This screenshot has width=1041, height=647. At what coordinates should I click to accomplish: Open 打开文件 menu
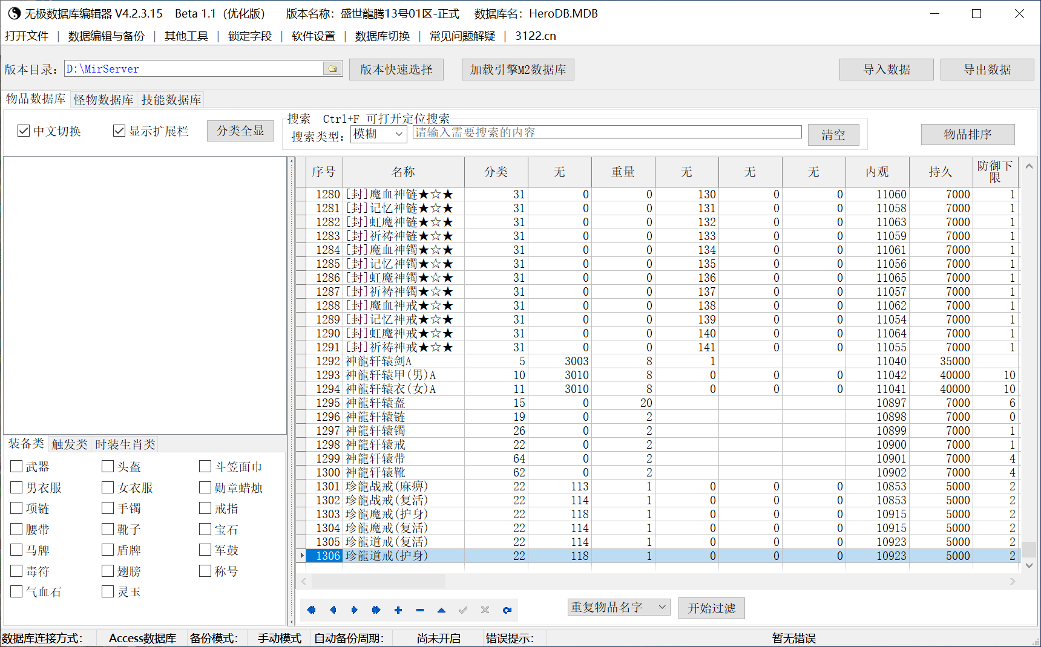27,36
